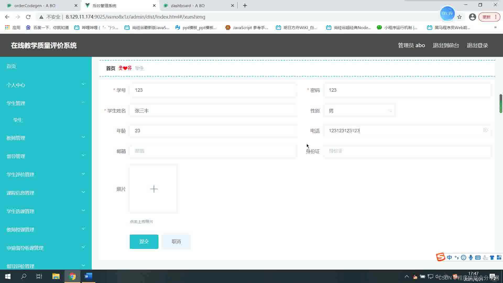Clear the phone field with its clear icon
Image resolution: width=503 pixels, height=283 pixels.
point(485,130)
